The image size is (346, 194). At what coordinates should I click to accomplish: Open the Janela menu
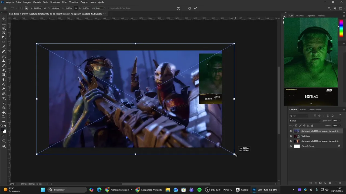coord(93,2)
